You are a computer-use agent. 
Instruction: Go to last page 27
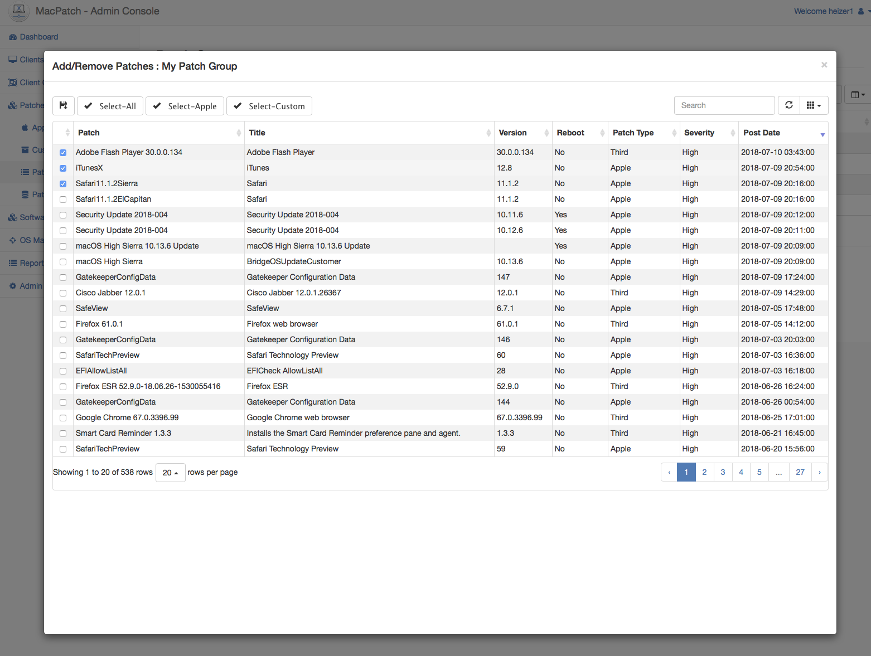(800, 472)
